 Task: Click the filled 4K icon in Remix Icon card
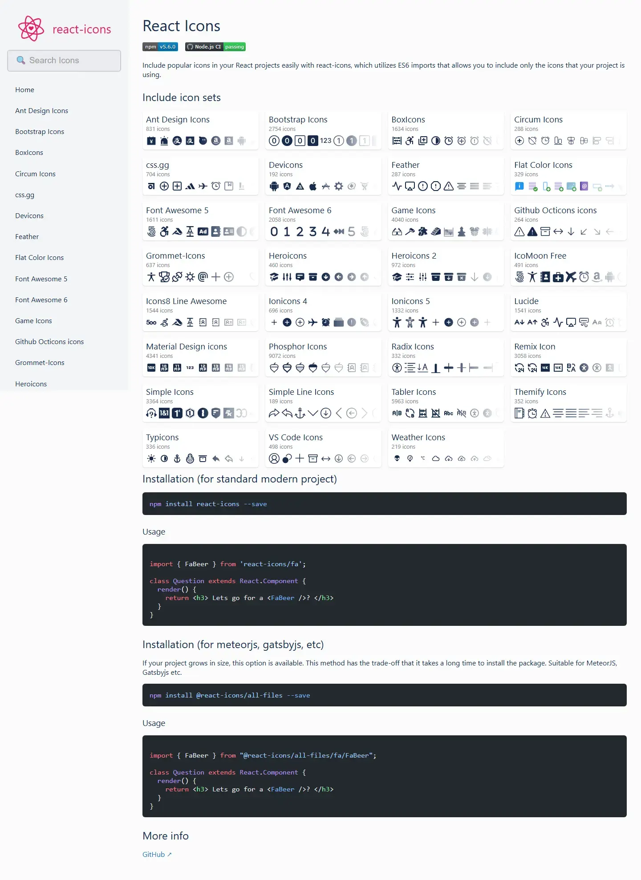545,368
